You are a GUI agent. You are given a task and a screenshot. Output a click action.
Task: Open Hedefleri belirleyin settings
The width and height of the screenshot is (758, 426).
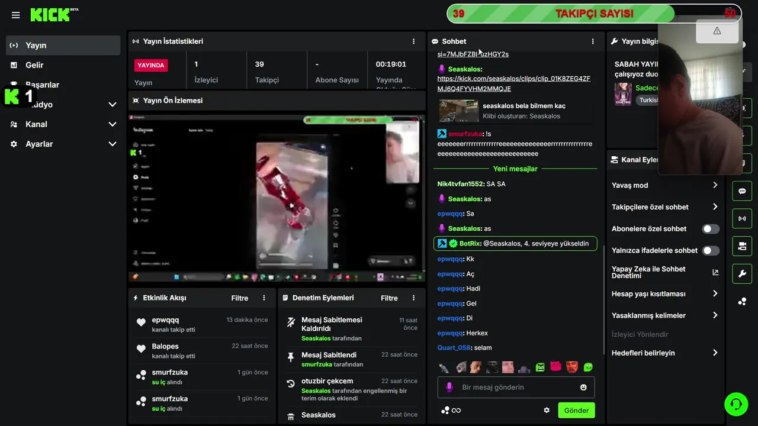664,353
